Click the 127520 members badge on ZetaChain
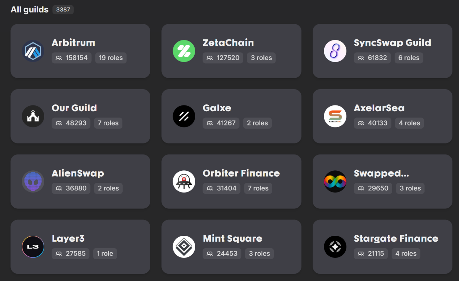 [223, 58]
